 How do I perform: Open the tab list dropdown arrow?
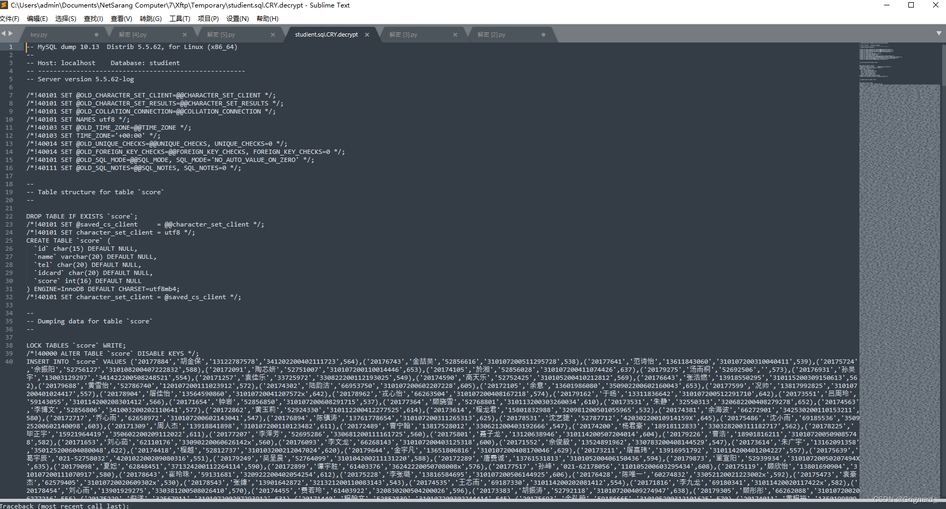tap(939, 33)
